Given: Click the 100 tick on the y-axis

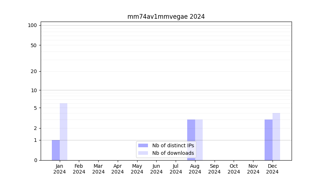Looking at the screenshot, I should 32,25.
